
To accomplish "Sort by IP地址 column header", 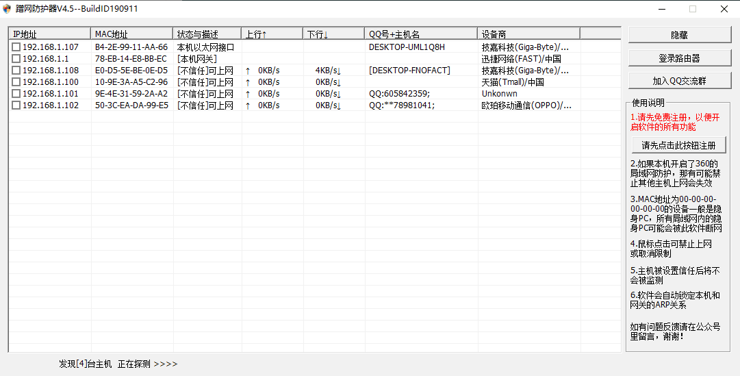I will 49,34.
